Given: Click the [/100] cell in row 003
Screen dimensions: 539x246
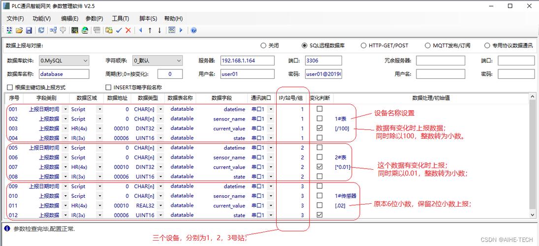Looking at the screenshot, I should pyautogui.click(x=342, y=128).
